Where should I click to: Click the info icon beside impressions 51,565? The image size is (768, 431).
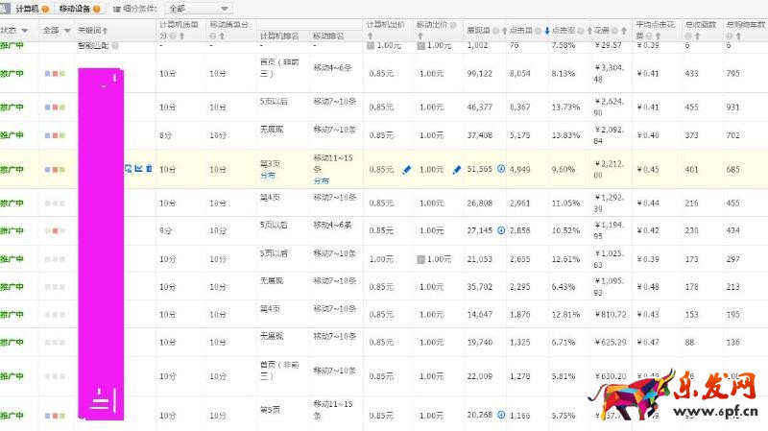point(500,169)
